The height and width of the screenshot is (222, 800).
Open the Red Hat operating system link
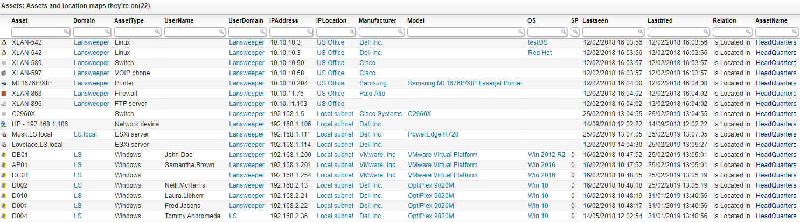pyautogui.click(x=540, y=53)
